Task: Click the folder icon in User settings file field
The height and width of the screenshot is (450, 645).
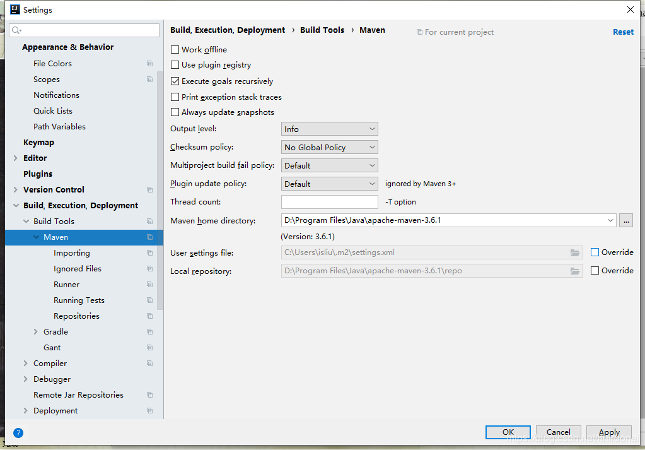Action: coord(574,252)
